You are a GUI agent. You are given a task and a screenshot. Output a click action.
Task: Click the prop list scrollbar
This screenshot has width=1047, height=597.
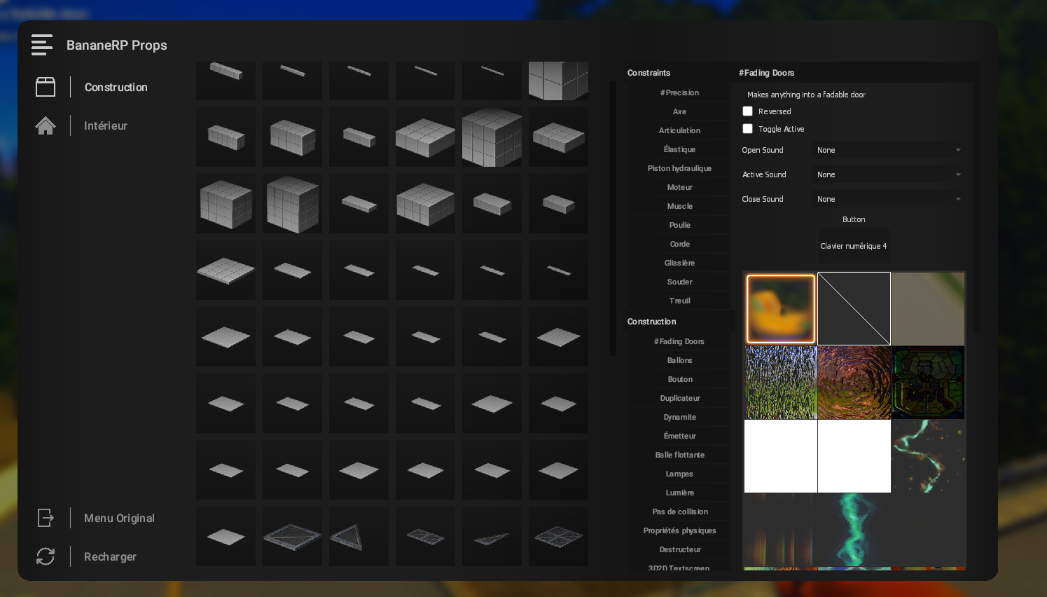pos(613,217)
